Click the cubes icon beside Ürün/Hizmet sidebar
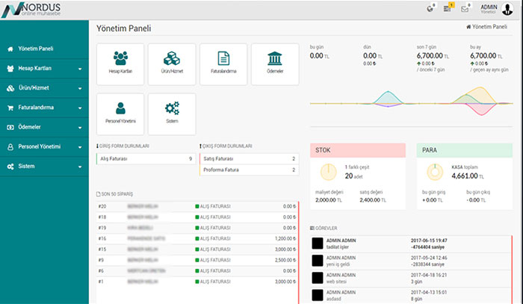This screenshot has width=523, height=304. point(10,88)
